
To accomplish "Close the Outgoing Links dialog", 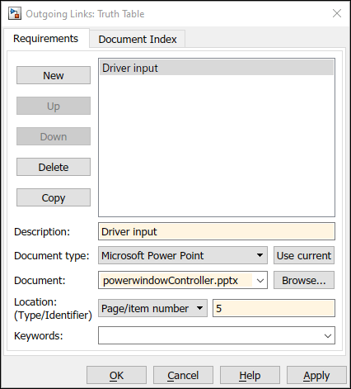I will (x=337, y=13).
